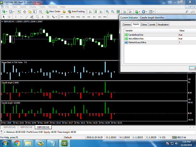Open the Insert menu
Image resolution: width=196 pixels, height=147 pixels.
point(23,7)
